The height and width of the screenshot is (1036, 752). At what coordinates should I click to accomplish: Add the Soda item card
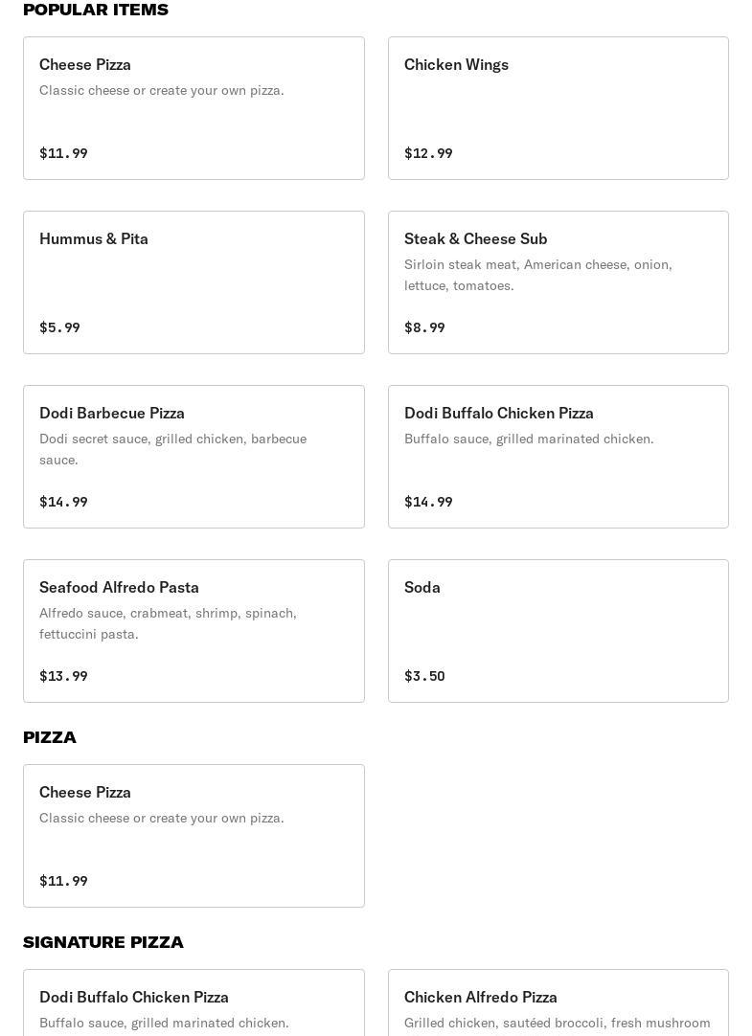pos(558,631)
